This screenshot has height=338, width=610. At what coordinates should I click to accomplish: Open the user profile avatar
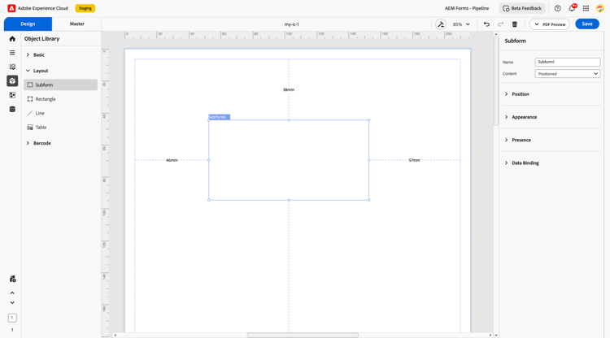(600, 8)
